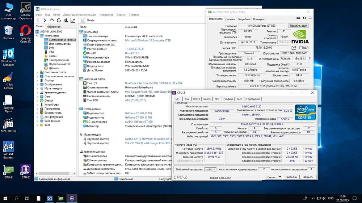Switch to SPD tab in CPU-Z
Viewport: 362px width, 203px height.
click(217, 99)
